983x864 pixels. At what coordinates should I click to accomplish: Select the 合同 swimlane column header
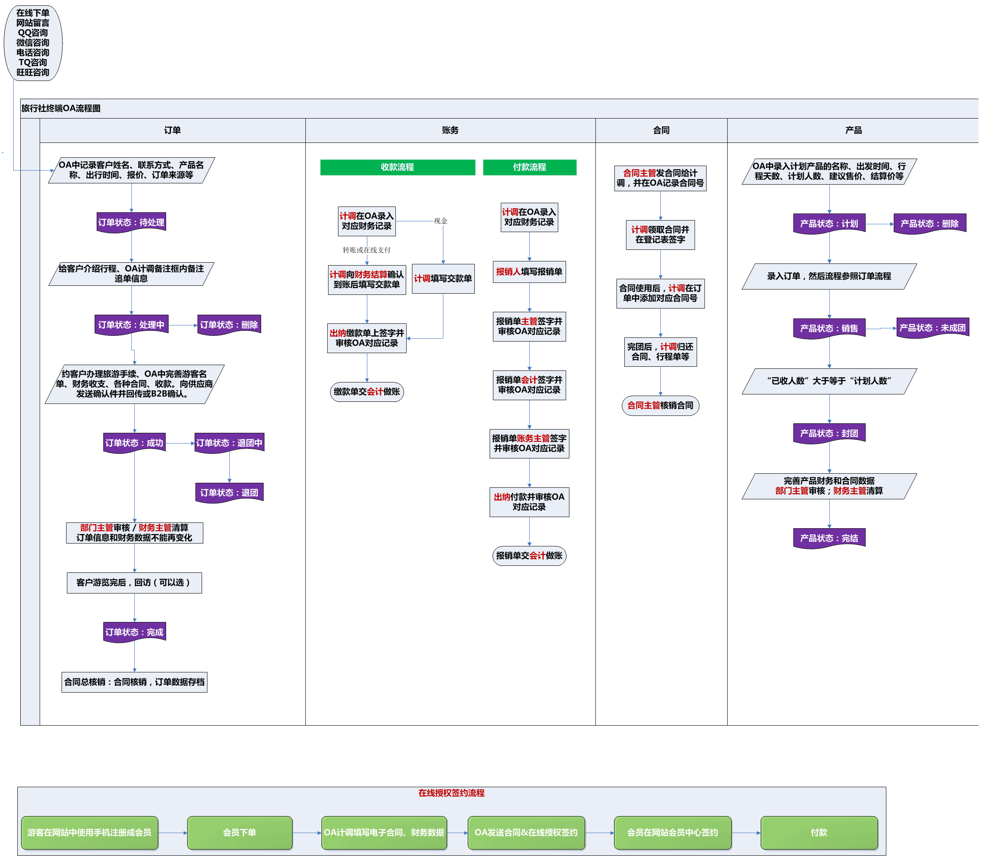(661, 130)
